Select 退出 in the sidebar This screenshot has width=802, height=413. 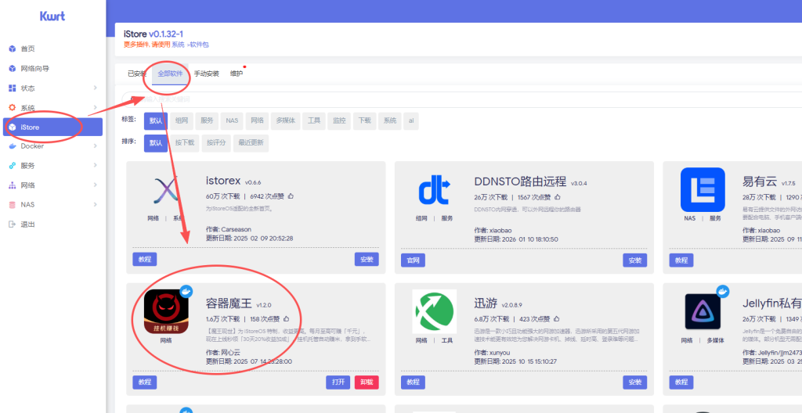pyautogui.click(x=27, y=224)
